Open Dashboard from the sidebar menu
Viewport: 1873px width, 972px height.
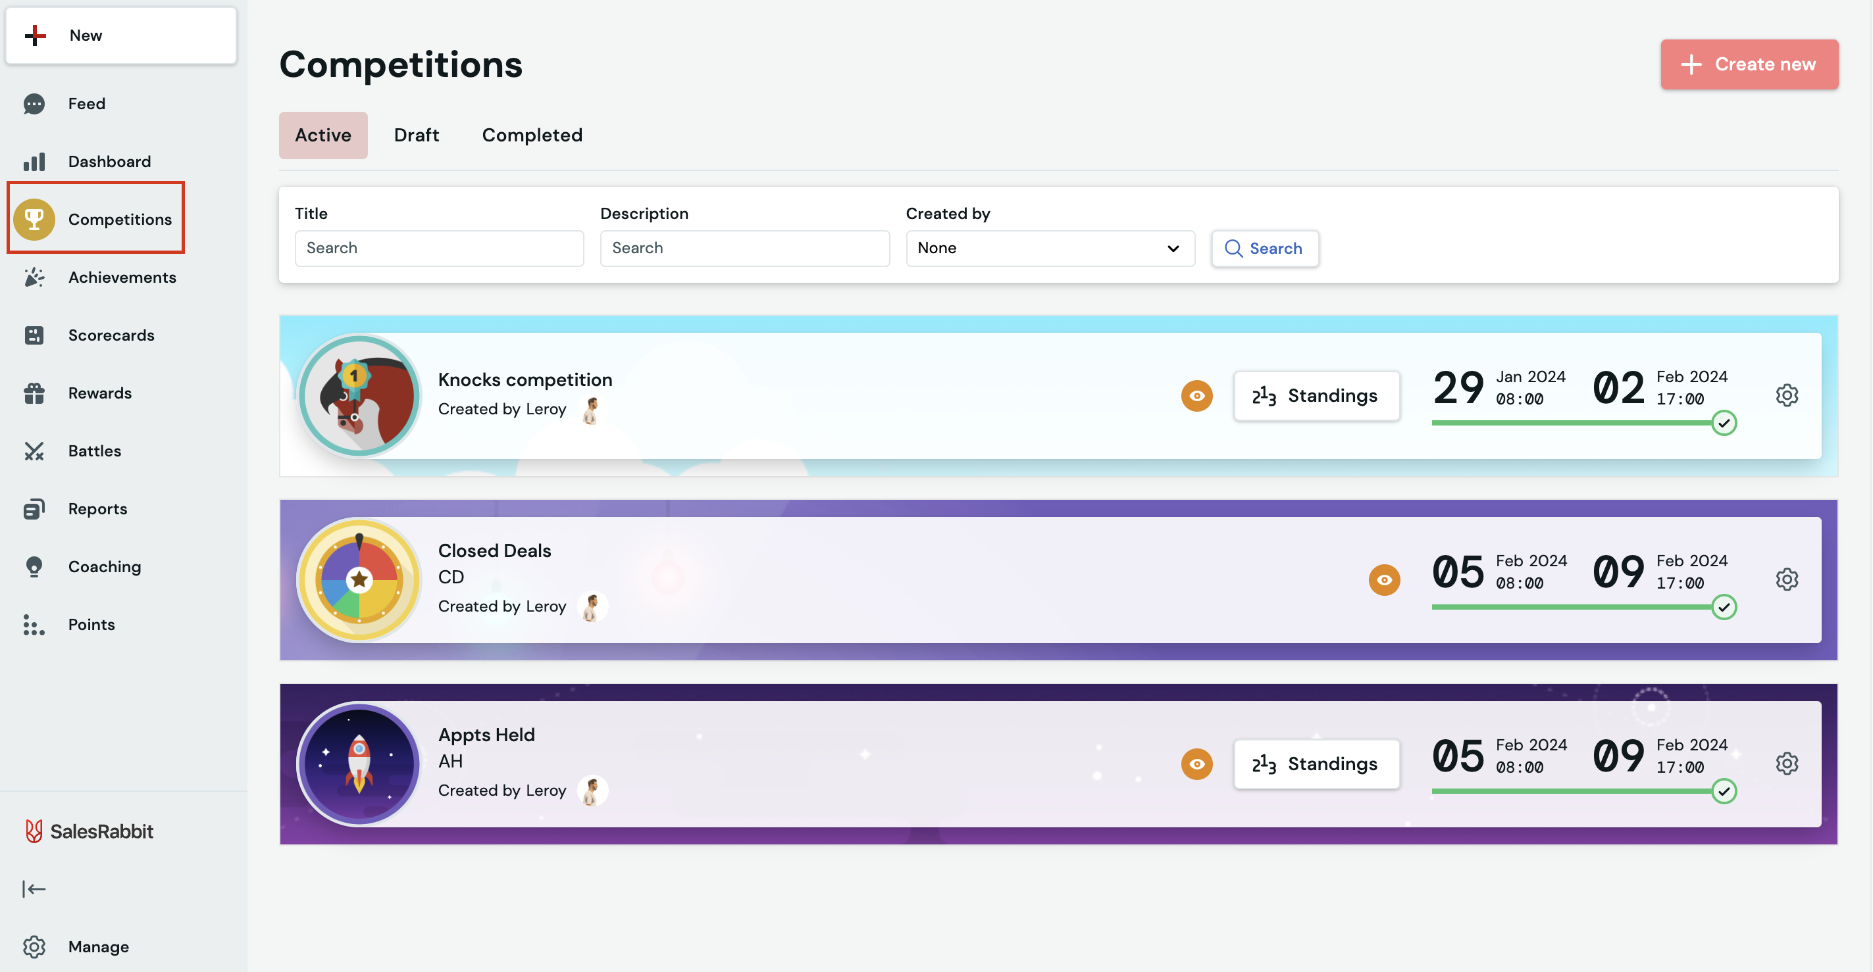(109, 161)
